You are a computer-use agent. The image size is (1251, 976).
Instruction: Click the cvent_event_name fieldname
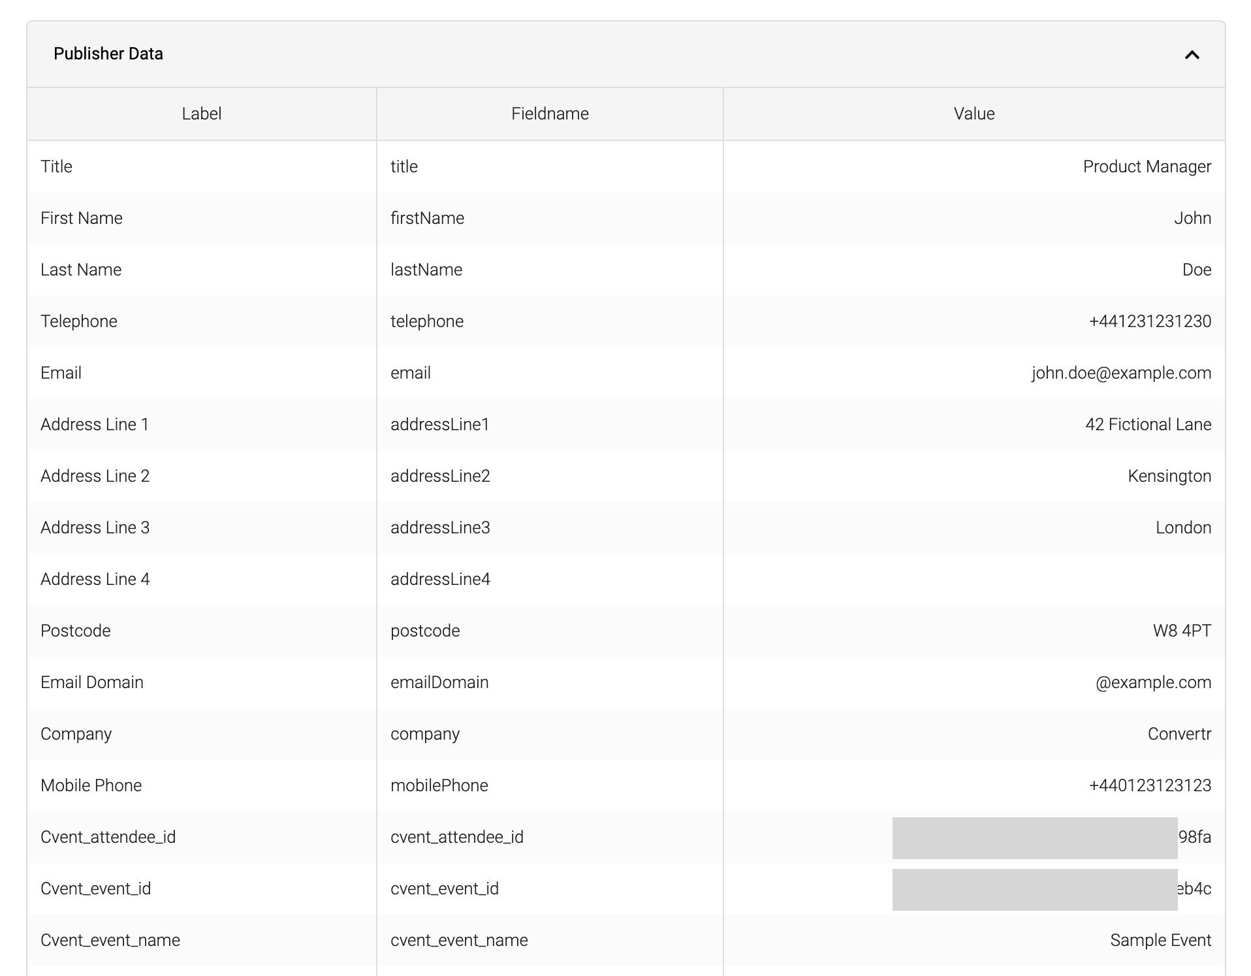pyautogui.click(x=460, y=940)
